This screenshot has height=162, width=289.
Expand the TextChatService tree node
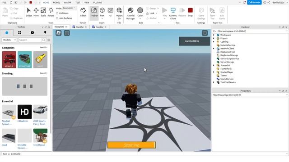[214, 82]
